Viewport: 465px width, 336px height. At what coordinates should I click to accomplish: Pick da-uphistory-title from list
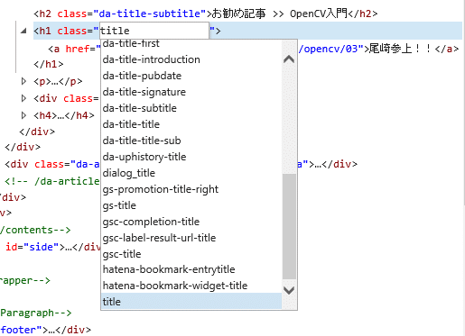pyautogui.click(x=191, y=157)
